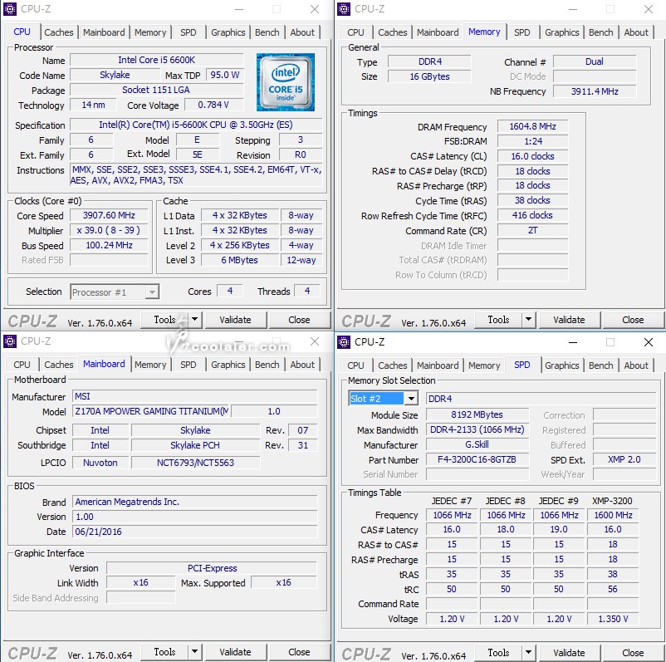Click the CPU-Z title bar icon in SPD window
Image resolution: width=666 pixels, height=662 pixels.
point(345,341)
